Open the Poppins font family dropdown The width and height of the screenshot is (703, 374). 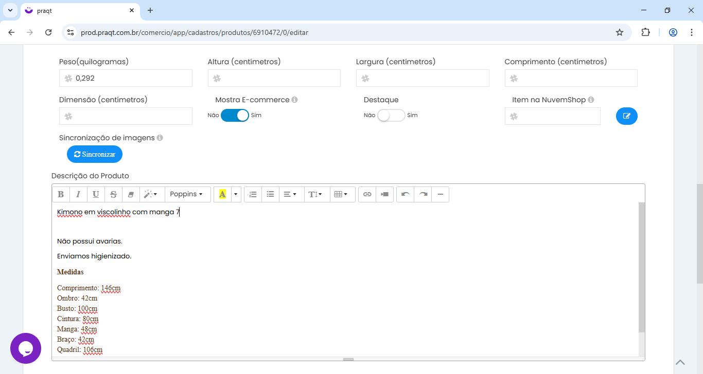[x=186, y=194]
